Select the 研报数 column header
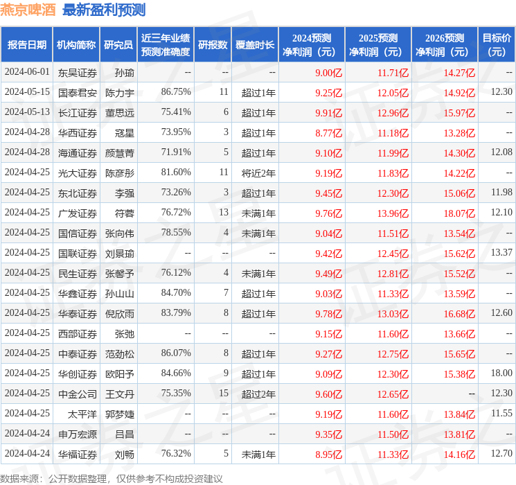This screenshot has height=485, width=516. pos(213,45)
